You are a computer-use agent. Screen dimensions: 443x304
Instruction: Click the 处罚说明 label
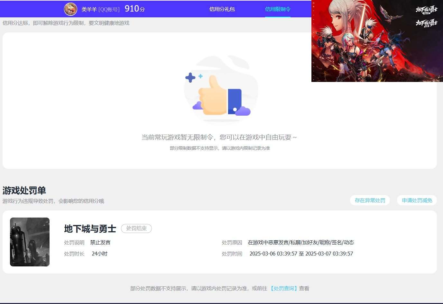(74, 242)
